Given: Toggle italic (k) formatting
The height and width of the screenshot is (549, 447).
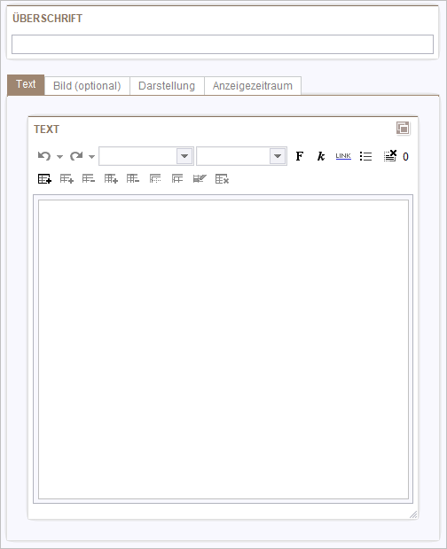Looking at the screenshot, I should 321,156.
